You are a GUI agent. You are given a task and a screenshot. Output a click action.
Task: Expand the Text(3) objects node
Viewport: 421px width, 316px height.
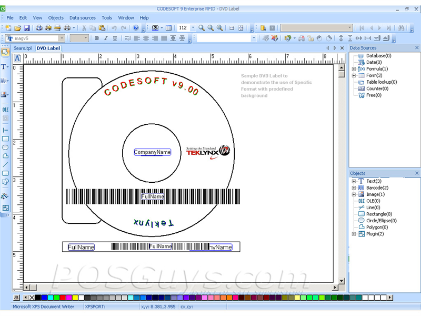tap(354, 181)
